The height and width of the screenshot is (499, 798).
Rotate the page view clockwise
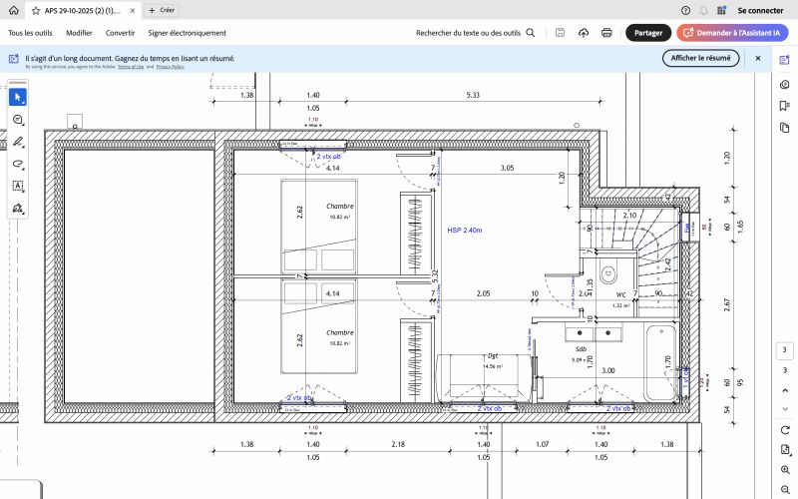click(785, 429)
